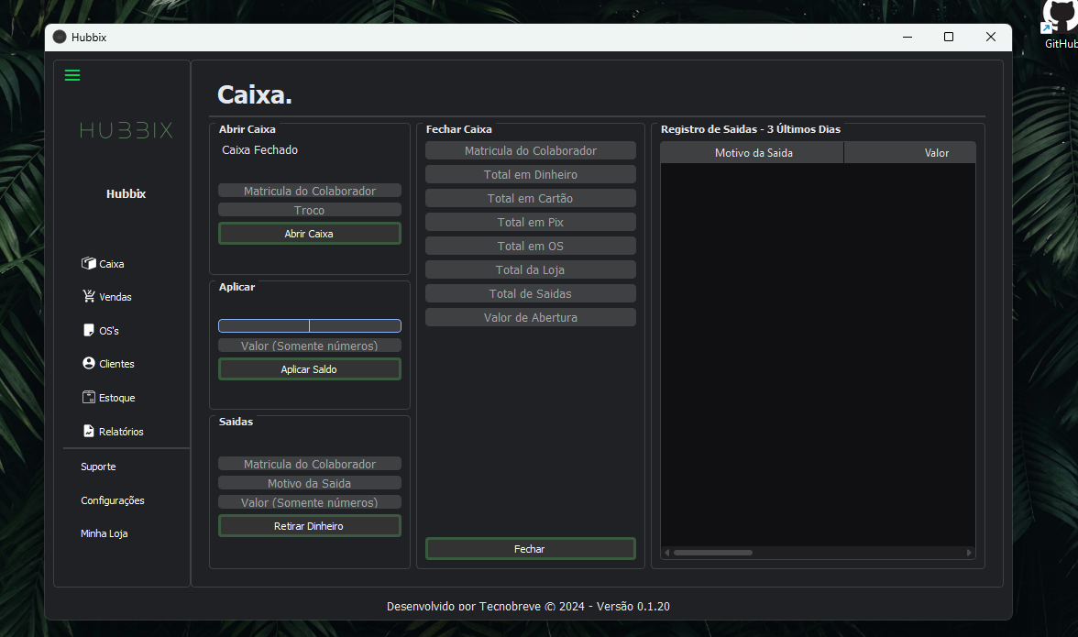The image size is (1078, 637).
Task: Open Configurações from the sidebar
Action: [x=113, y=500]
